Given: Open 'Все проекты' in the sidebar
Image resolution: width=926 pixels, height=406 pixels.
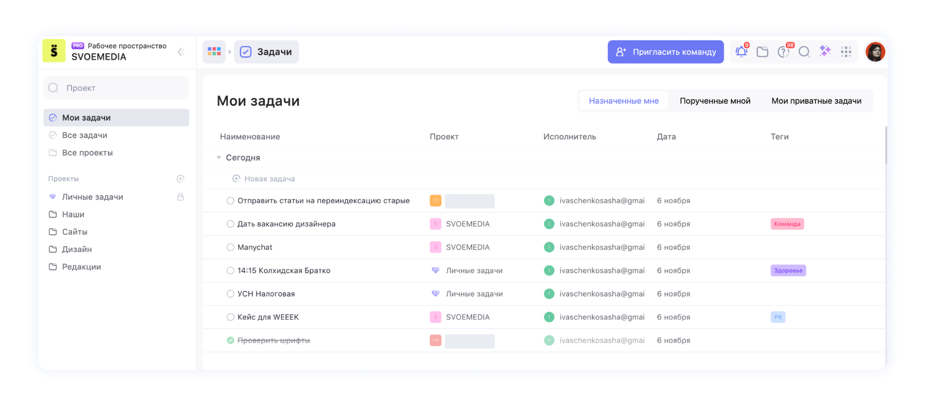Looking at the screenshot, I should tap(87, 152).
